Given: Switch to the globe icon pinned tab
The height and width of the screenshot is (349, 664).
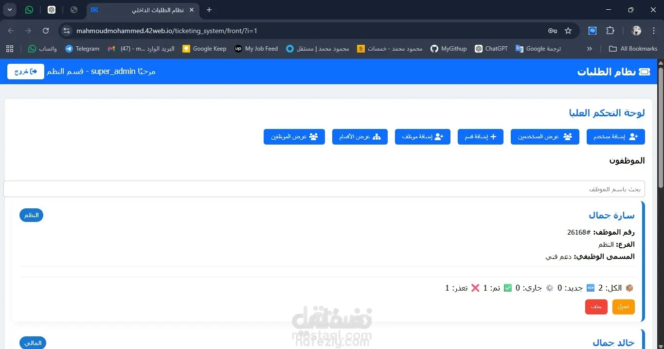Looking at the screenshot, I should 74,10.
